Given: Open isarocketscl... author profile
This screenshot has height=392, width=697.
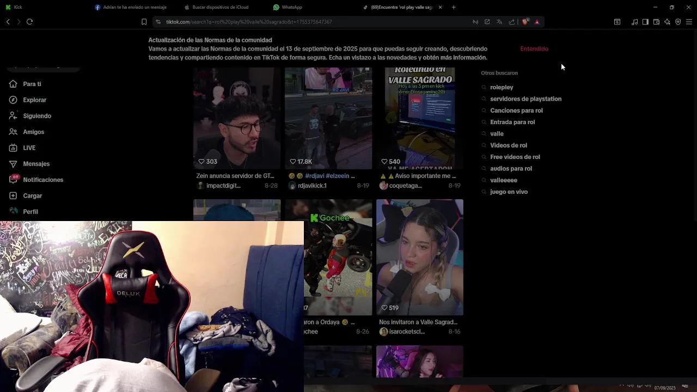Looking at the screenshot, I should (402, 332).
